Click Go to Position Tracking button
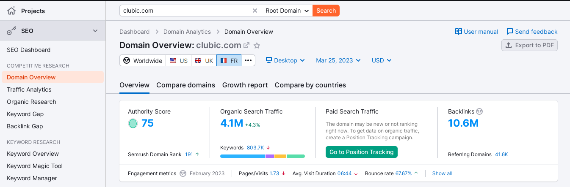Screen dimensions: 570x187 tap(362, 152)
